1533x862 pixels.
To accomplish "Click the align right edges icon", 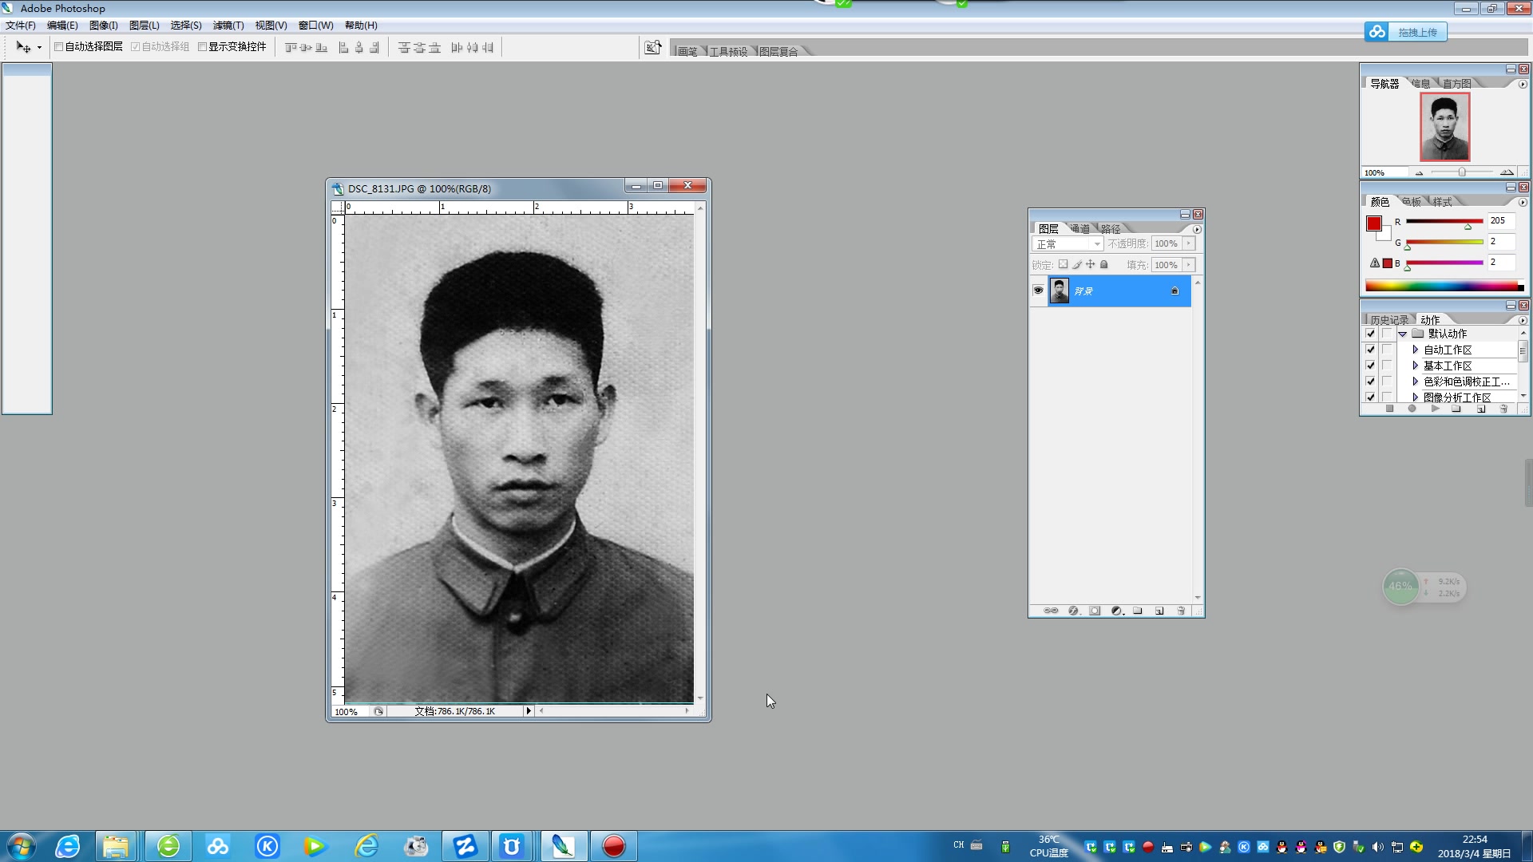I will (x=374, y=48).
